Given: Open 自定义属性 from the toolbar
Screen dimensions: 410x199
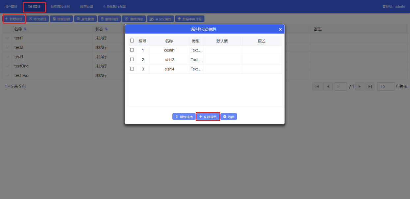Looking at the screenshot, I should point(160,19).
